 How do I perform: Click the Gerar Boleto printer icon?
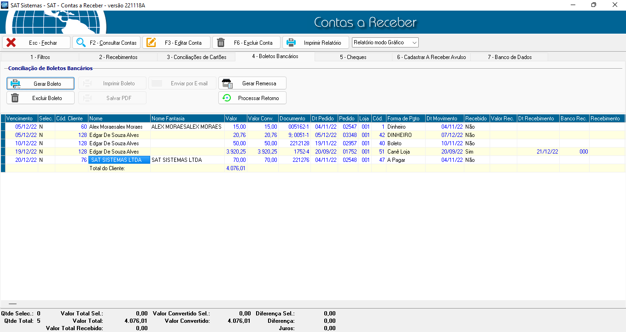[16, 83]
